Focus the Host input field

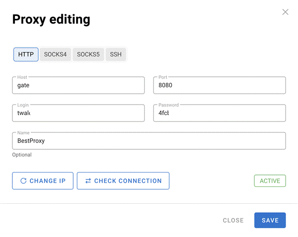[x=78, y=85]
